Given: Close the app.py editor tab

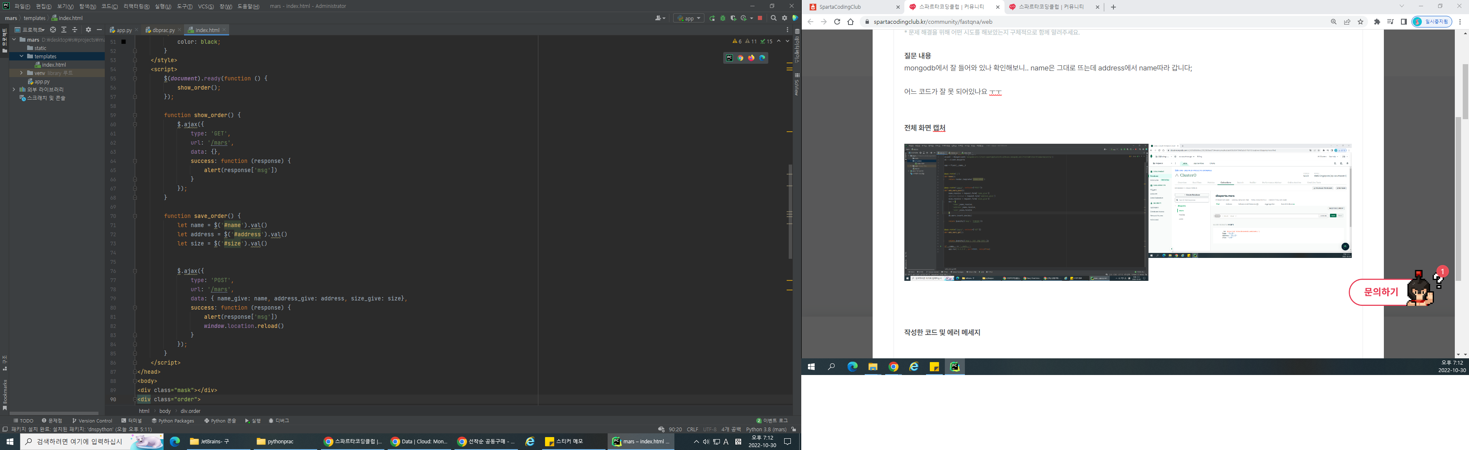Looking at the screenshot, I should tap(136, 30).
